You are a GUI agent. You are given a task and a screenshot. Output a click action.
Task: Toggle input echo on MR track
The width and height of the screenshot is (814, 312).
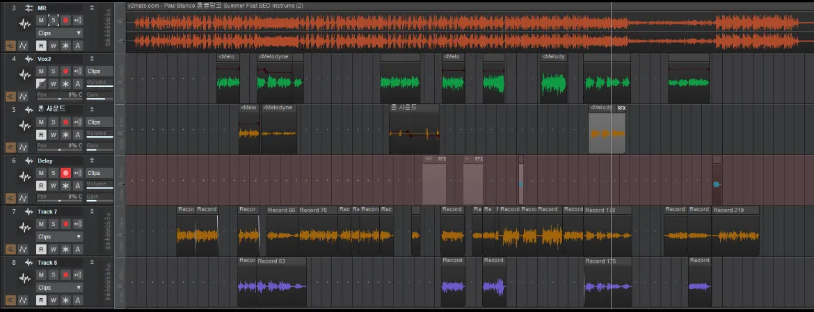[x=77, y=20]
